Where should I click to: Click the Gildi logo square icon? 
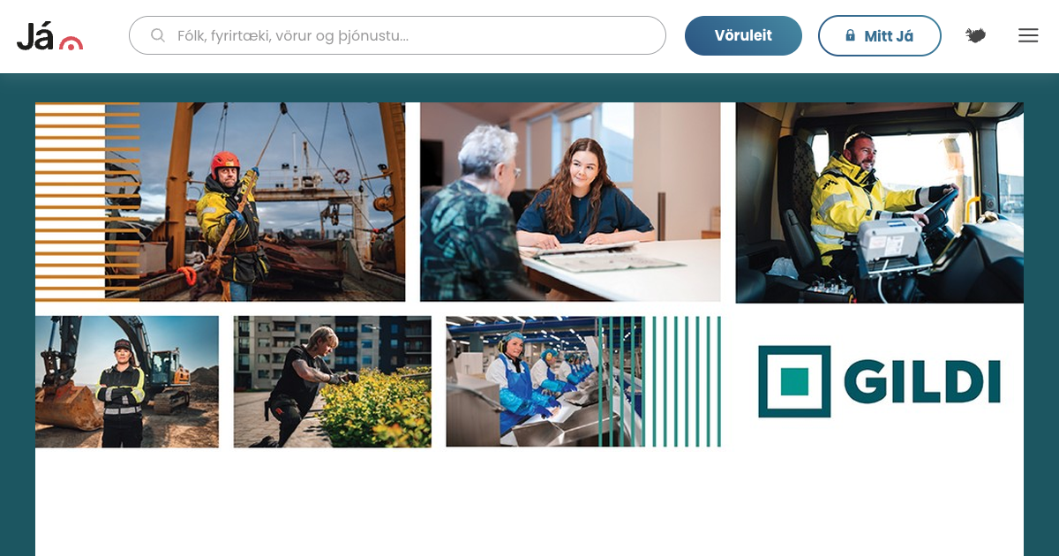coord(794,381)
